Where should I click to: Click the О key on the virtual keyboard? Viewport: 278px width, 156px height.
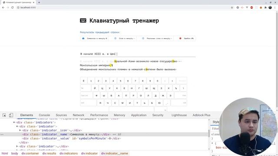(x=141, y=95)
